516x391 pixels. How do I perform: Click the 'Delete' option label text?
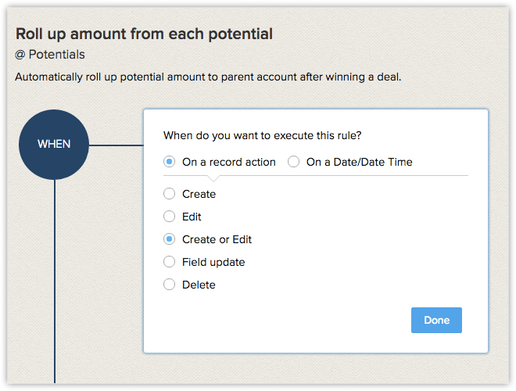click(x=199, y=285)
